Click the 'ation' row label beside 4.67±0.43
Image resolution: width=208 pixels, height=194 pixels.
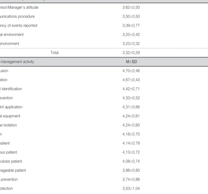[4, 80]
